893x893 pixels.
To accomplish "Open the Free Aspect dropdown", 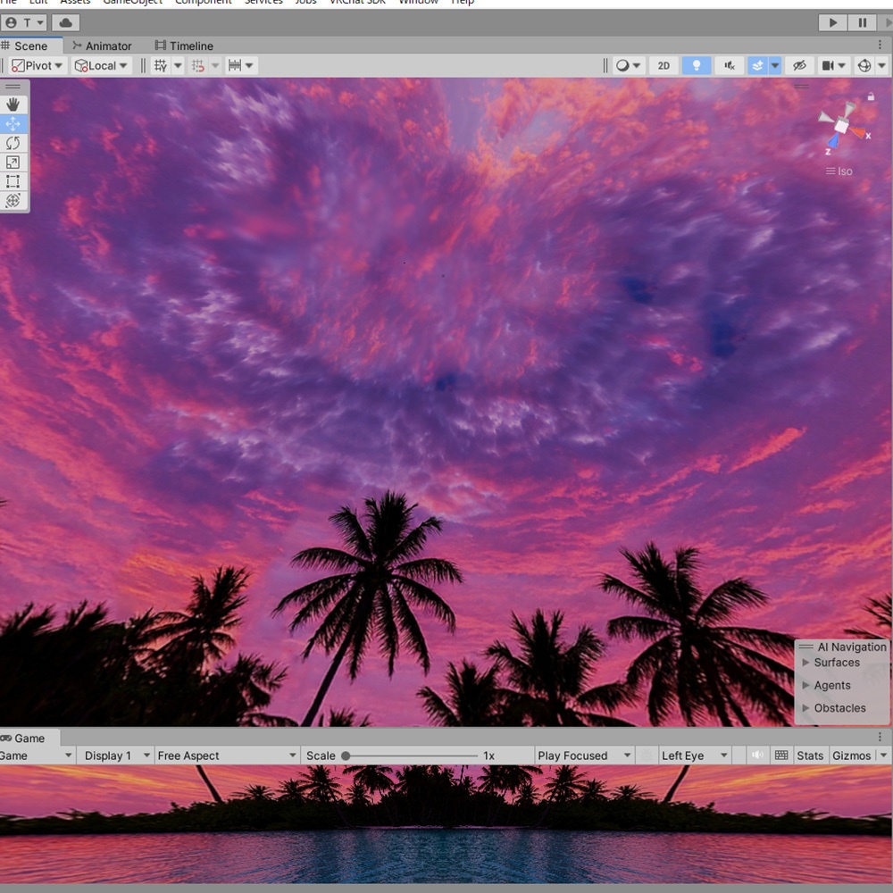I will tap(226, 755).
